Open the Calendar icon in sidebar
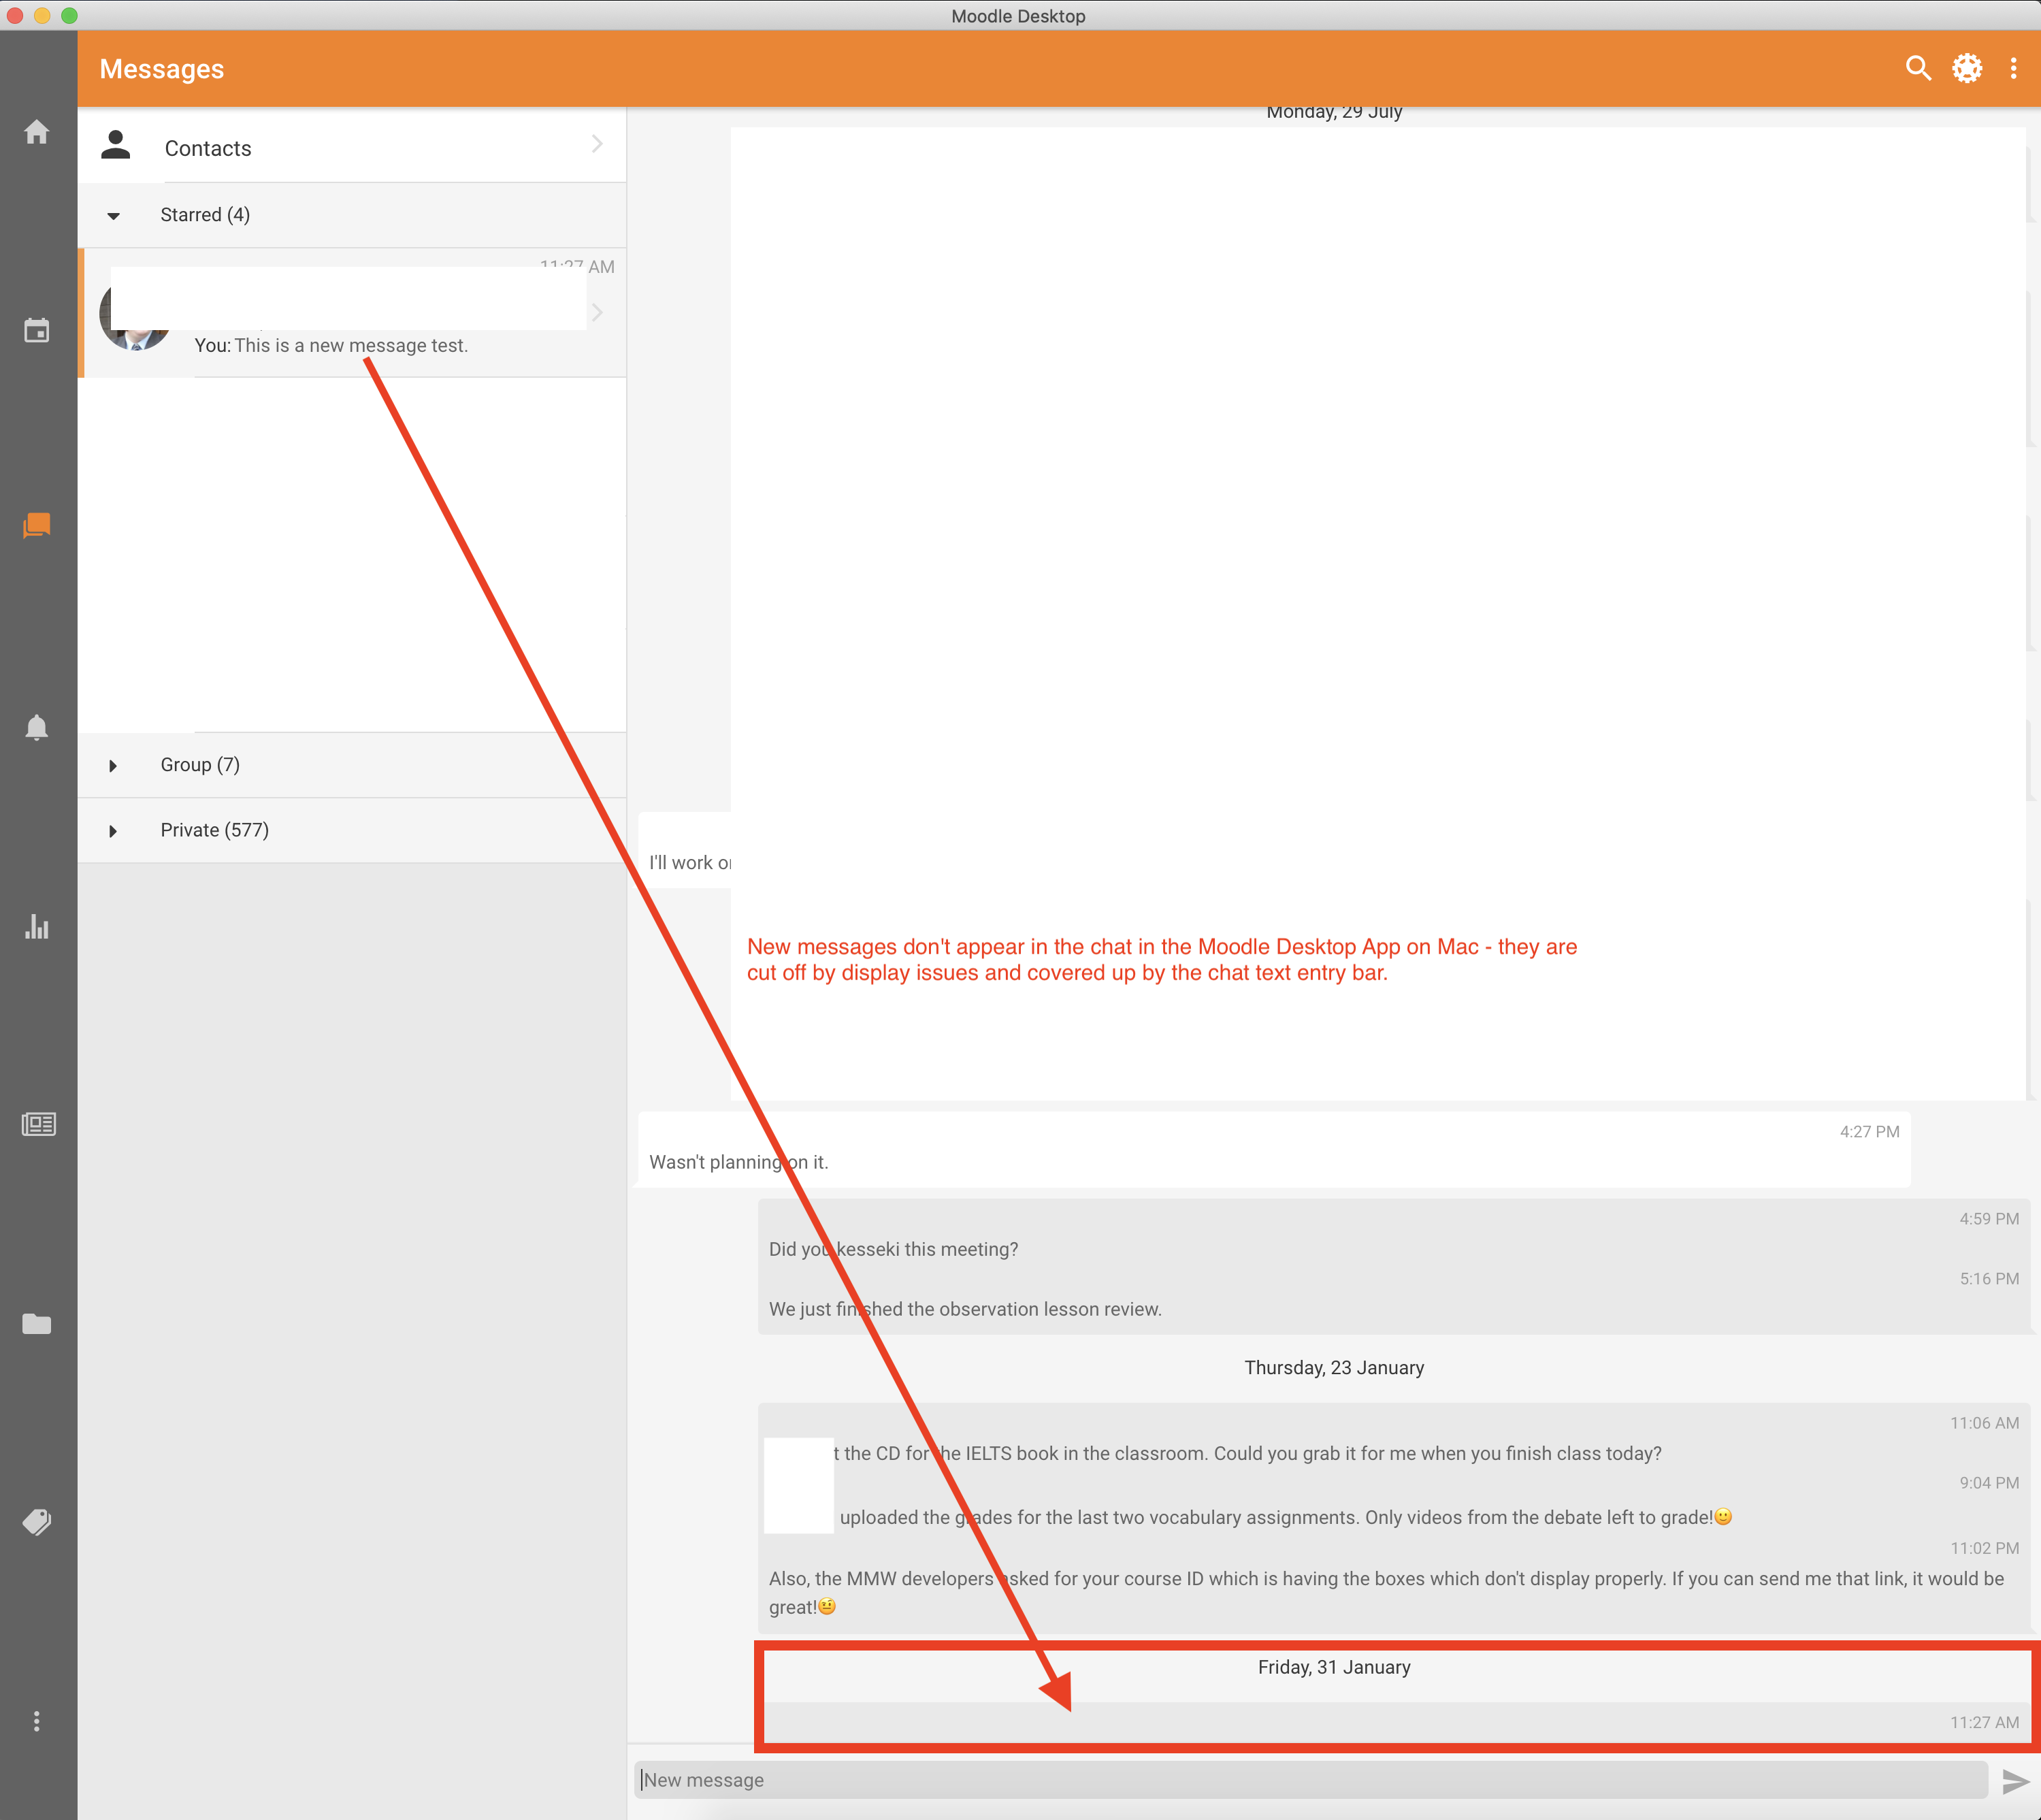The width and height of the screenshot is (2041, 1820). pos(37,330)
